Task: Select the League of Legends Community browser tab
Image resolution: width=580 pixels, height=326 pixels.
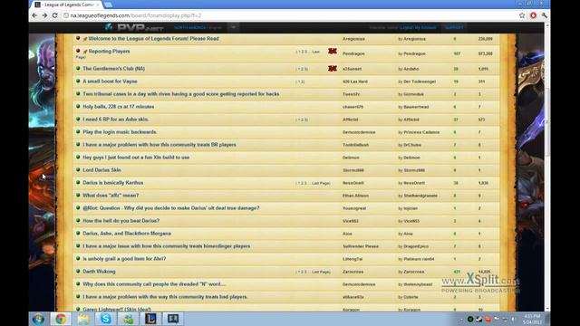Action: tap(66, 5)
